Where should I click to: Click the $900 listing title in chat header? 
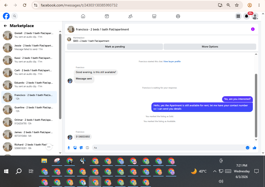(x=91, y=41)
